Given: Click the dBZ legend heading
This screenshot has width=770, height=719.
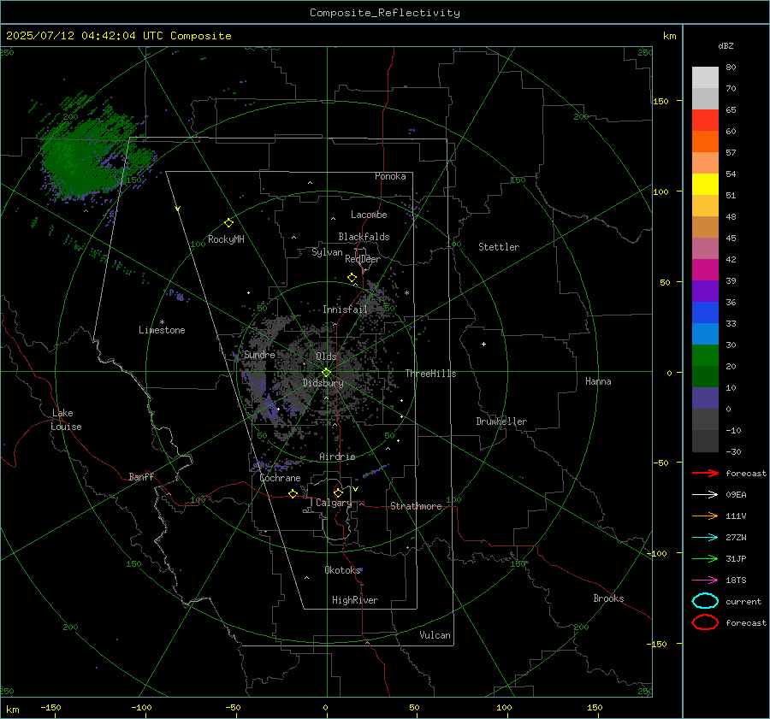Looking at the screenshot, I should tap(726, 45).
